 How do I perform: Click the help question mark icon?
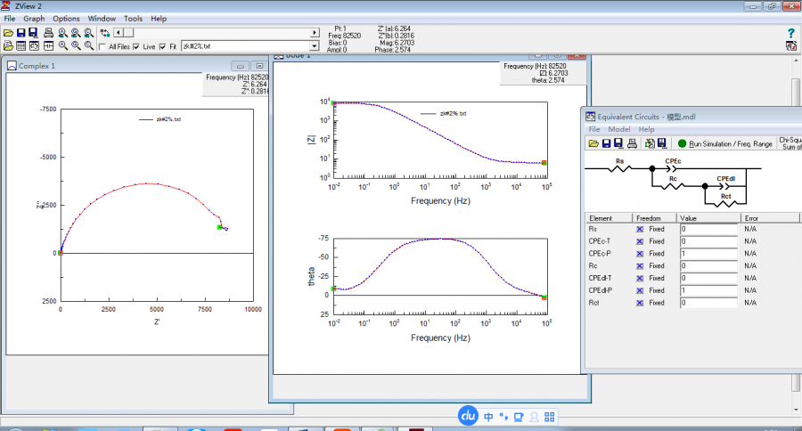point(790,33)
